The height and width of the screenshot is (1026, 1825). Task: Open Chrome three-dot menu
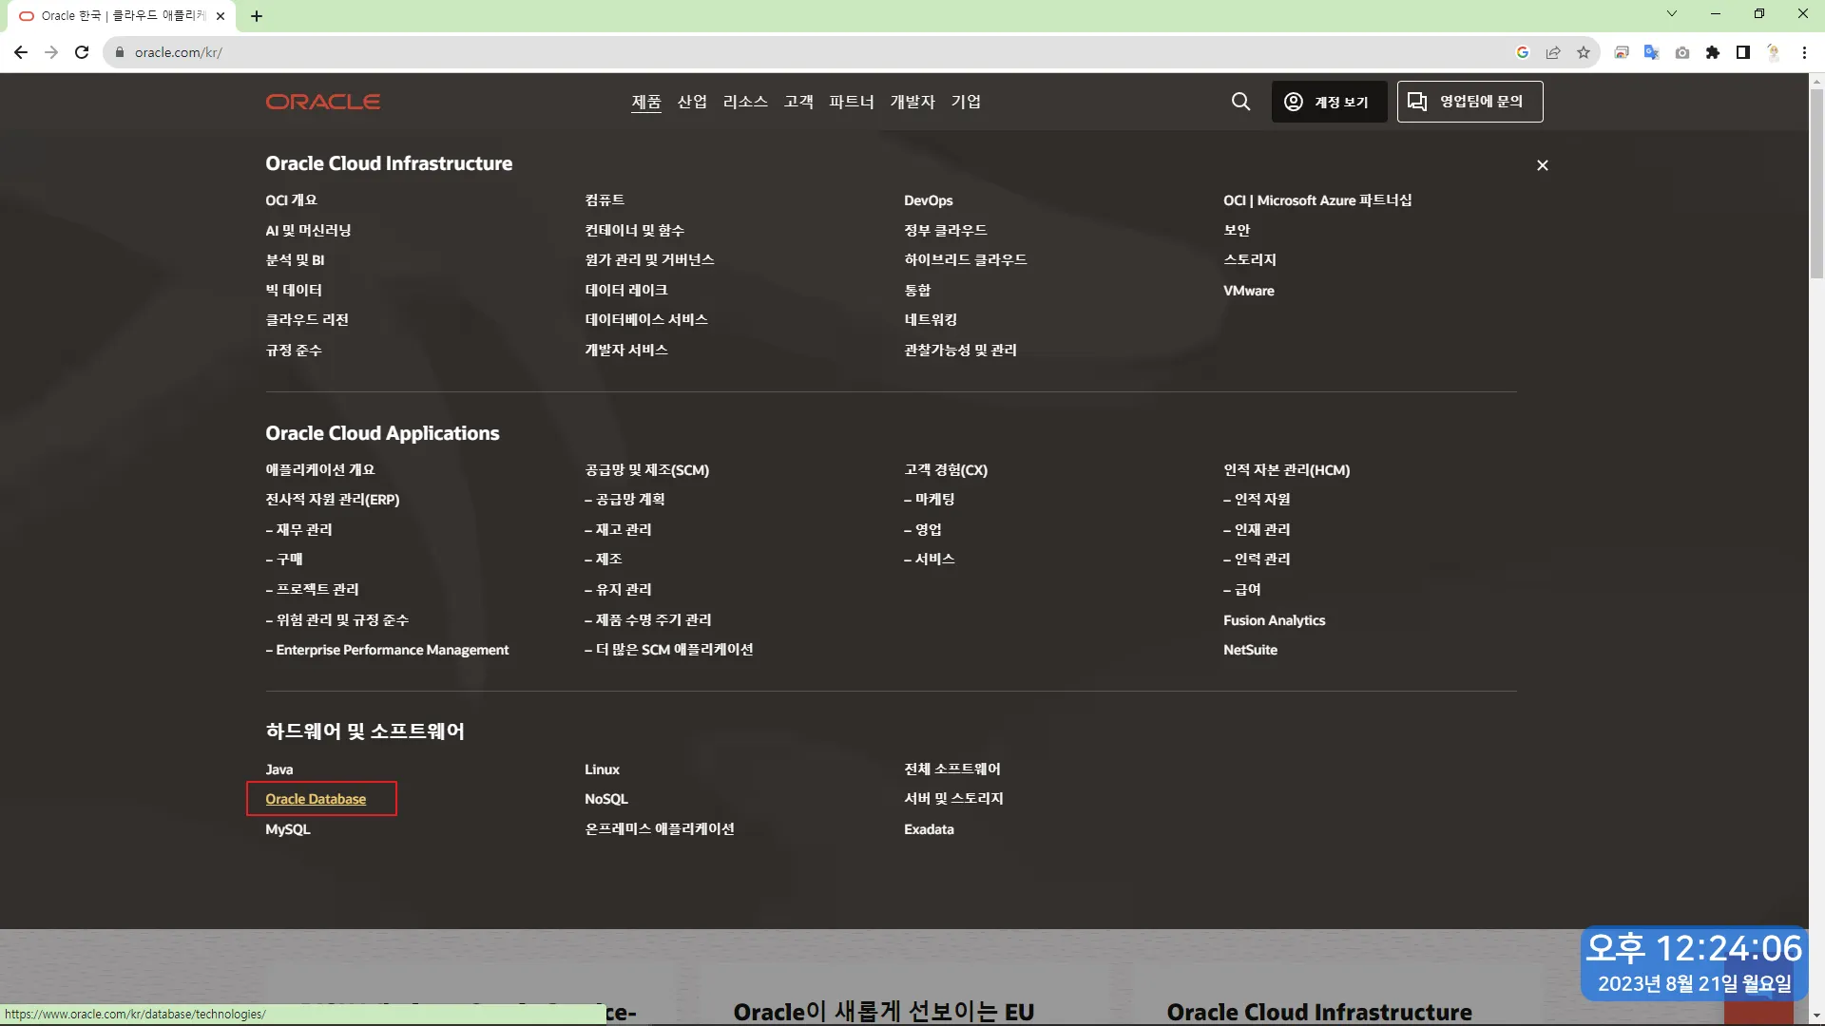tap(1804, 52)
